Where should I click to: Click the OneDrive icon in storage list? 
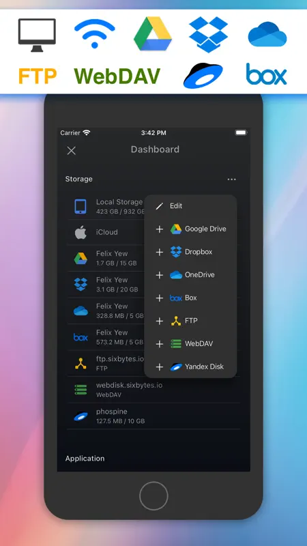(81, 311)
